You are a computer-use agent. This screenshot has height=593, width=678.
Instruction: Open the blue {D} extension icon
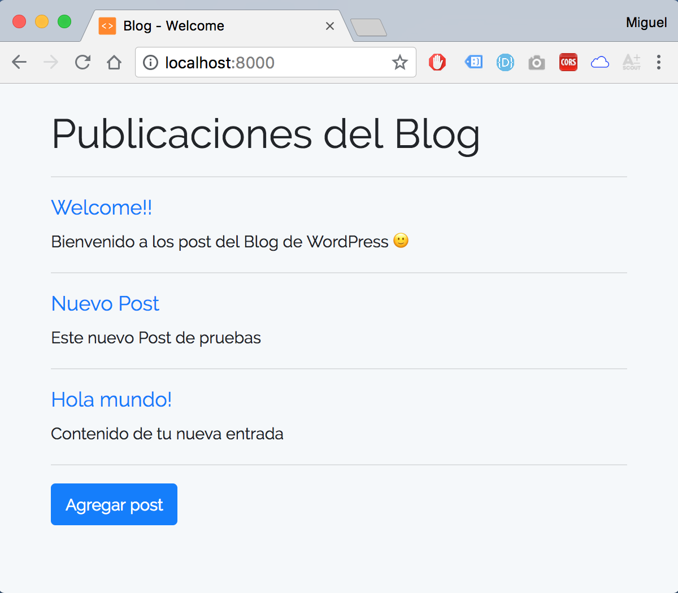click(x=505, y=62)
